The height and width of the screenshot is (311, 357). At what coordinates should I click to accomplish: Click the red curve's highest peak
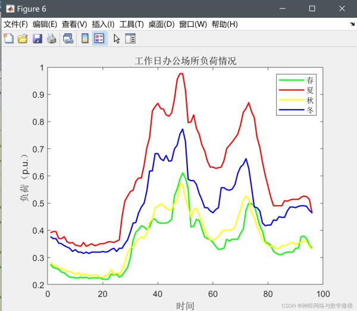pos(181,74)
